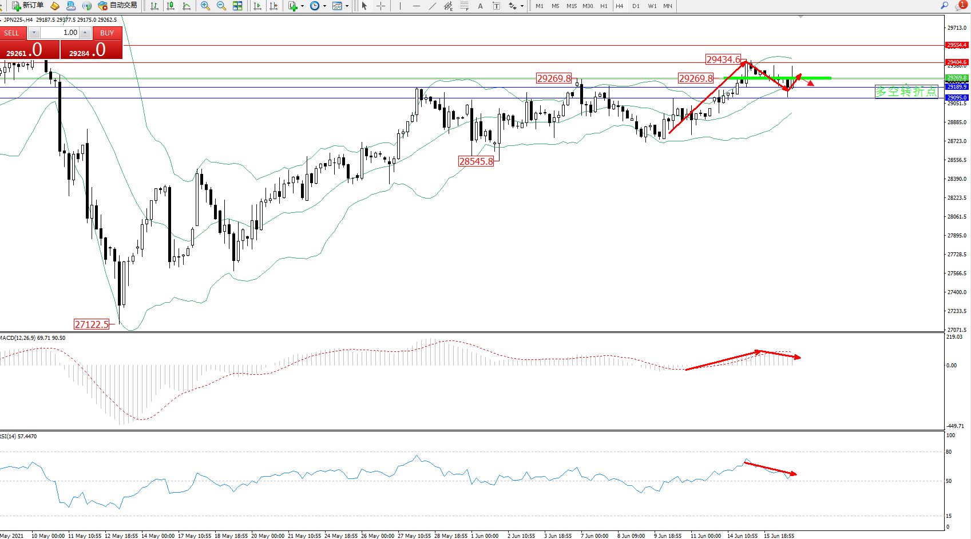
Task: Zoom in on the chart
Action: 205,6
